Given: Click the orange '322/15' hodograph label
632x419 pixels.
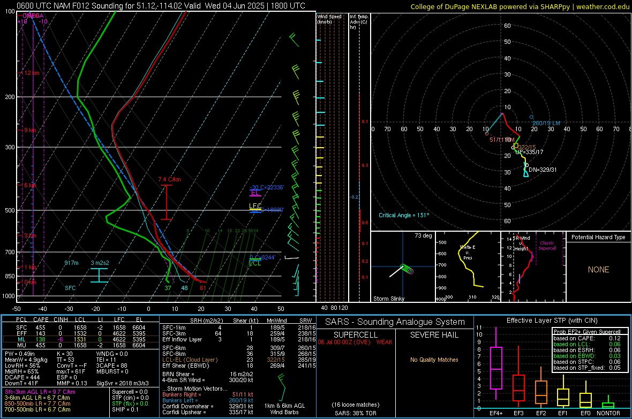Looking at the screenshot, I should click(527, 147).
